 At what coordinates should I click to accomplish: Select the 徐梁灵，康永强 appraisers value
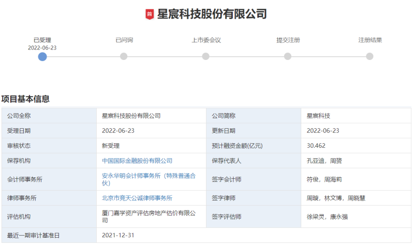coord(327,217)
